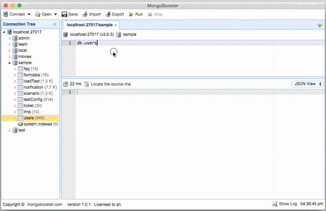Close the localhost:27017/sample tab
Screen dimensions: 326x211
(116, 25)
